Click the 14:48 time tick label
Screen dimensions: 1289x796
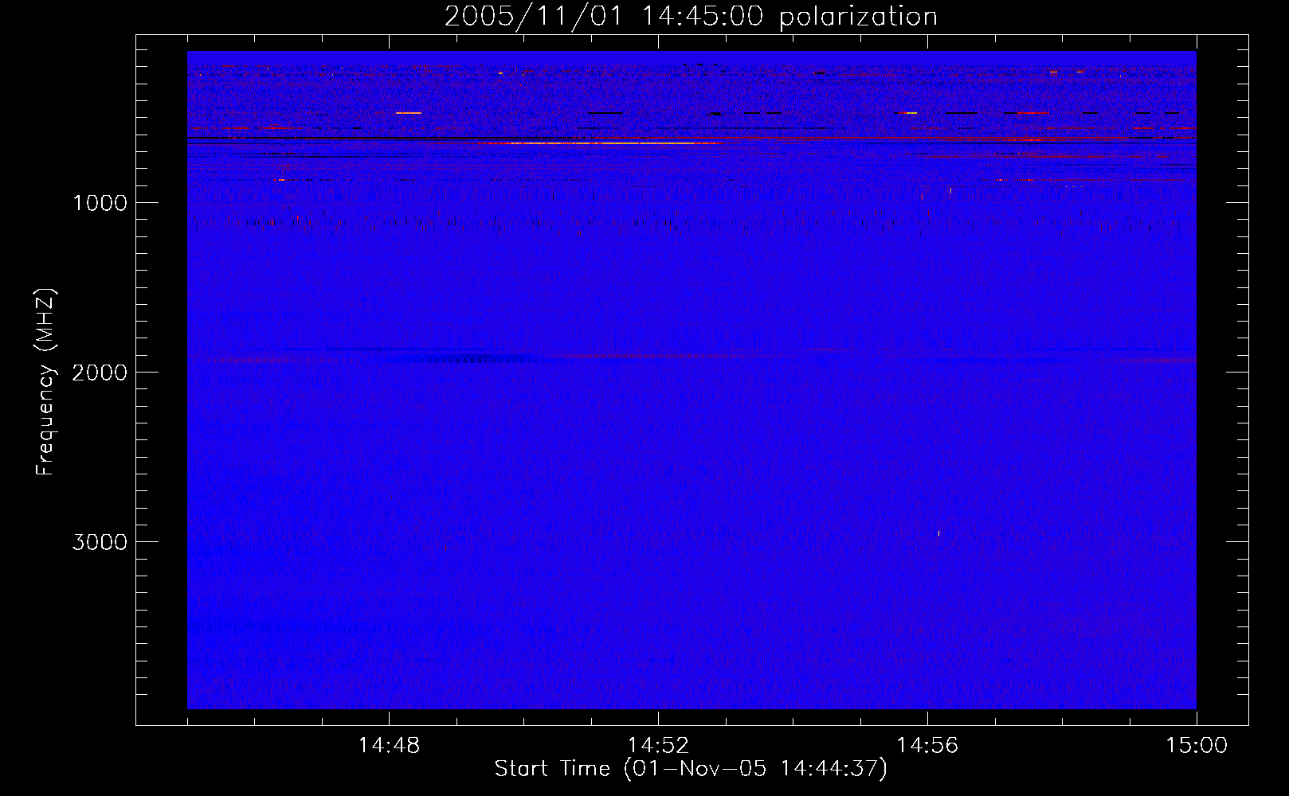389,746
